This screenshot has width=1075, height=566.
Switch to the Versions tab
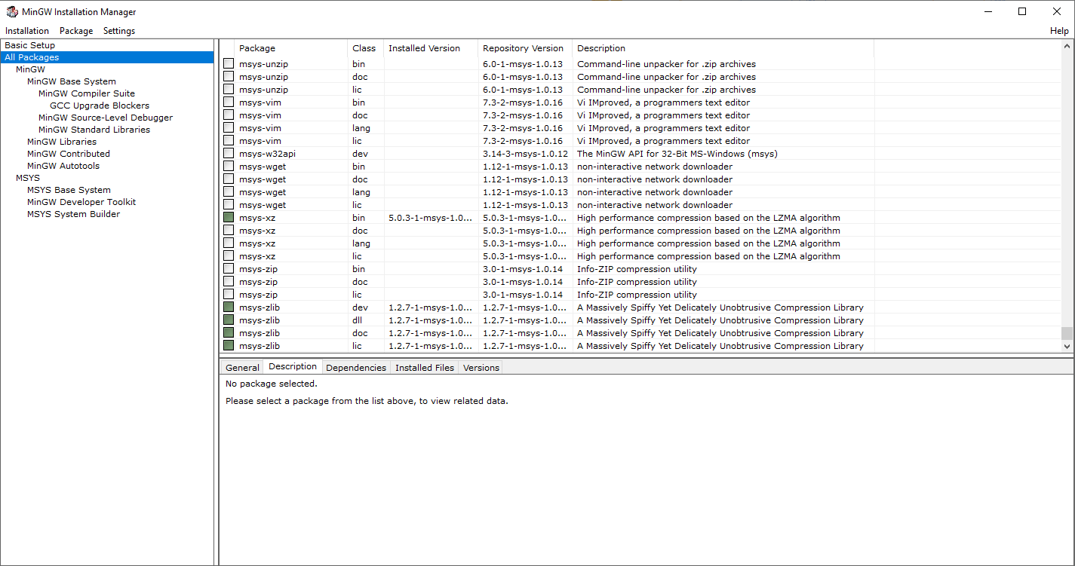coord(481,368)
